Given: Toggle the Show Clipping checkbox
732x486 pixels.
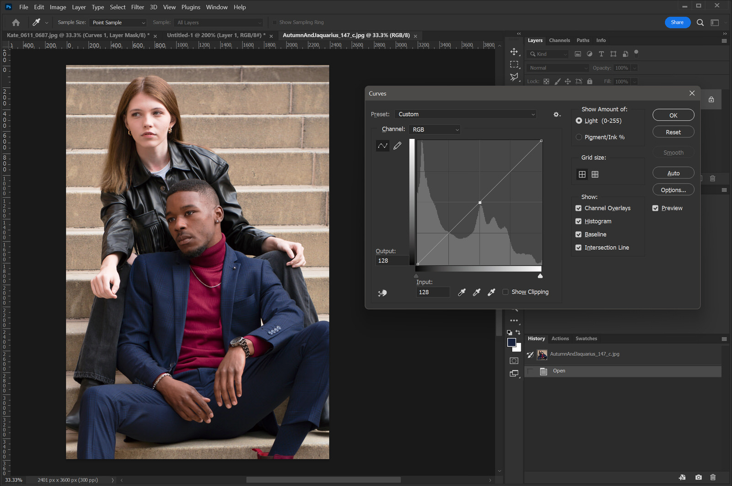Looking at the screenshot, I should point(506,292).
